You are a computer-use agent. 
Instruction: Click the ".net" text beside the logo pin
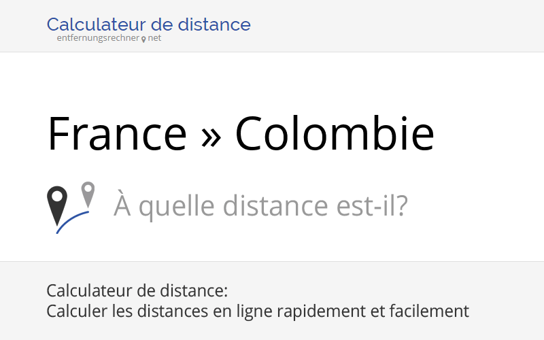[154, 38]
